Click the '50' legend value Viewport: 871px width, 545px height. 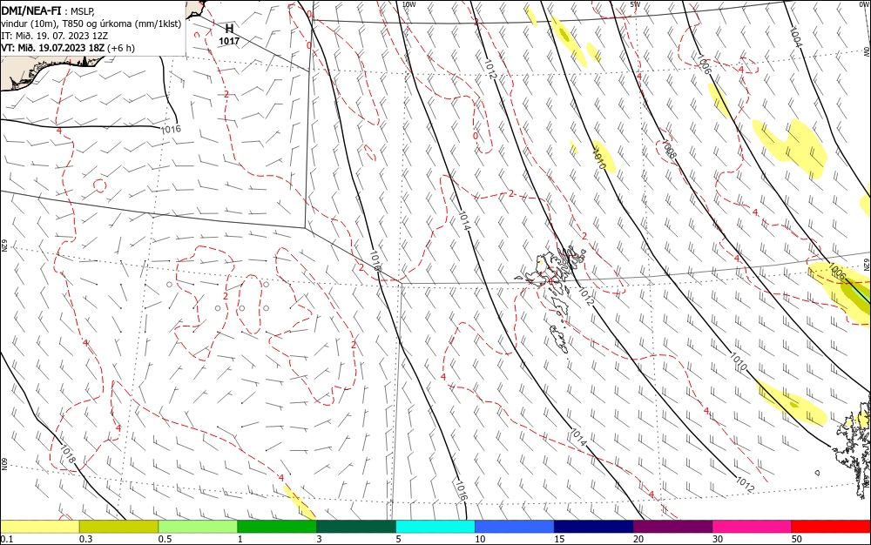(797, 539)
